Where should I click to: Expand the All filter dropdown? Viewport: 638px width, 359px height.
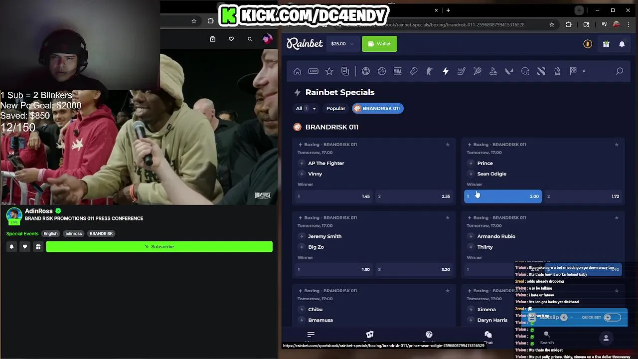coord(306,108)
